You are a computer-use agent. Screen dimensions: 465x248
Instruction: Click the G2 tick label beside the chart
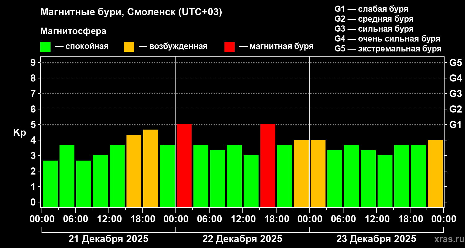[455, 109]
